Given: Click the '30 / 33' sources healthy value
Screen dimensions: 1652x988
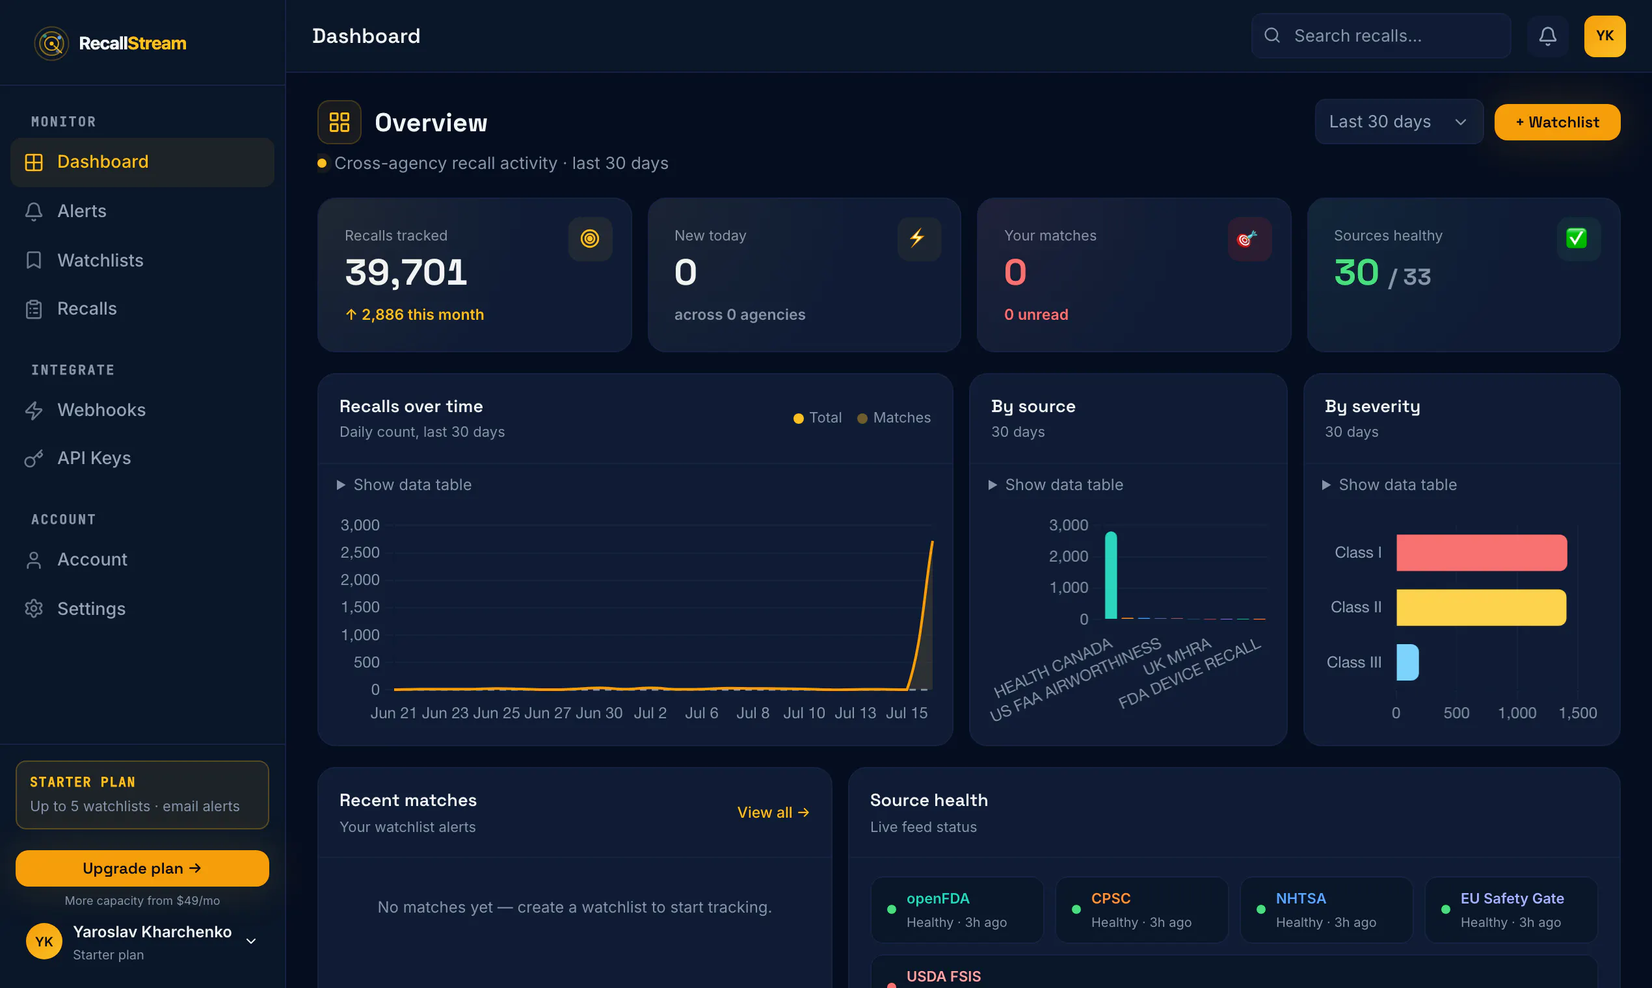Looking at the screenshot, I should [x=1382, y=273].
